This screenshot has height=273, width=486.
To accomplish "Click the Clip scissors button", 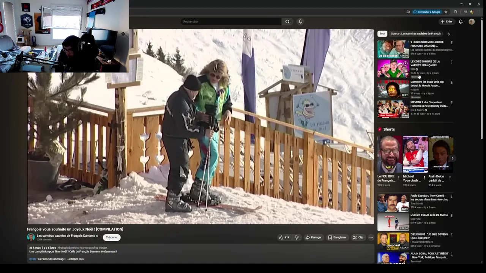I will (358, 237).
